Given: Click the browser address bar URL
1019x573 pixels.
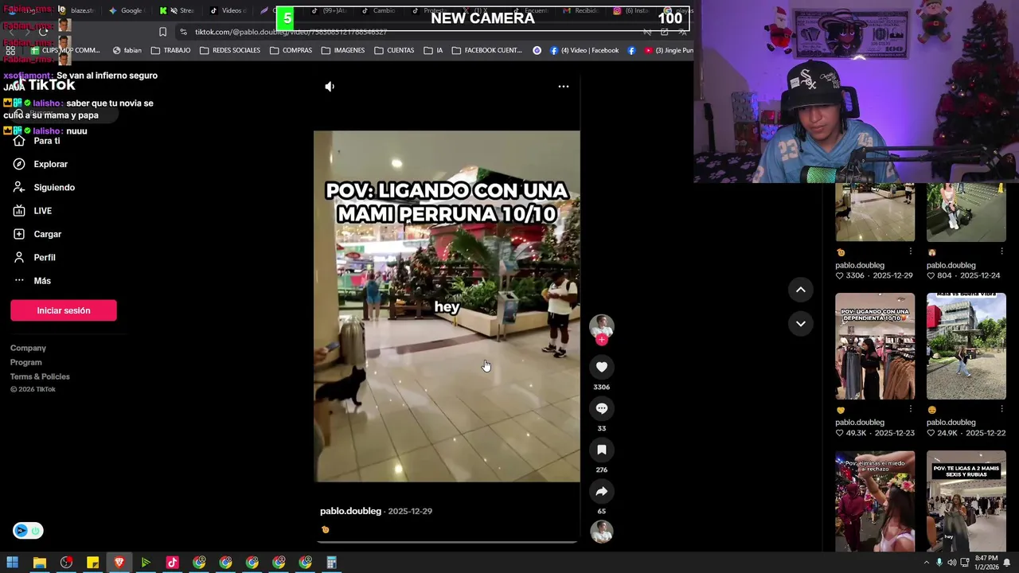Looking at the screenshot, I should coord(291,32).
